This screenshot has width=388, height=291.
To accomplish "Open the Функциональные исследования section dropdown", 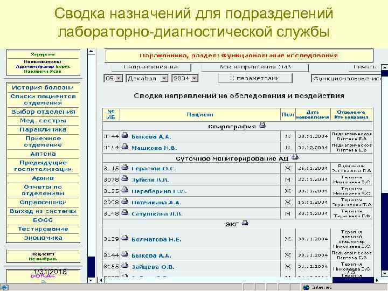I will 346,79.
